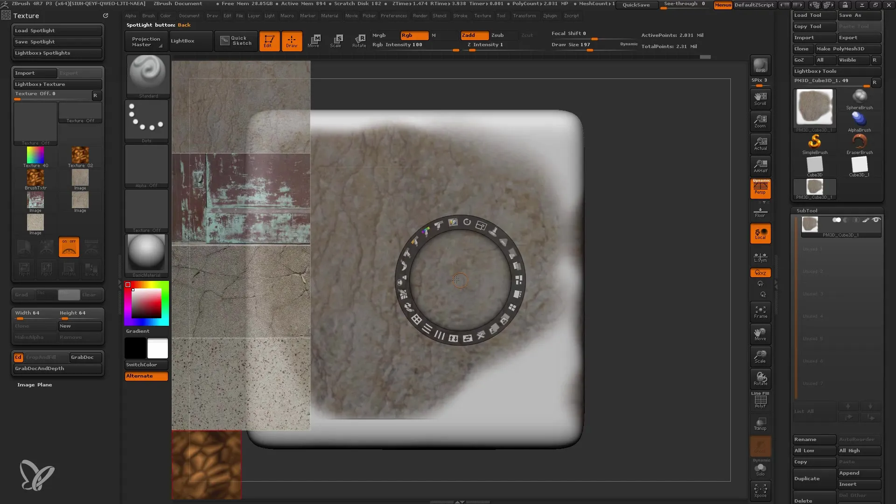The image size is (896, 504).
Task: Select the EraserBrush tool
Action: pos(859,144)
